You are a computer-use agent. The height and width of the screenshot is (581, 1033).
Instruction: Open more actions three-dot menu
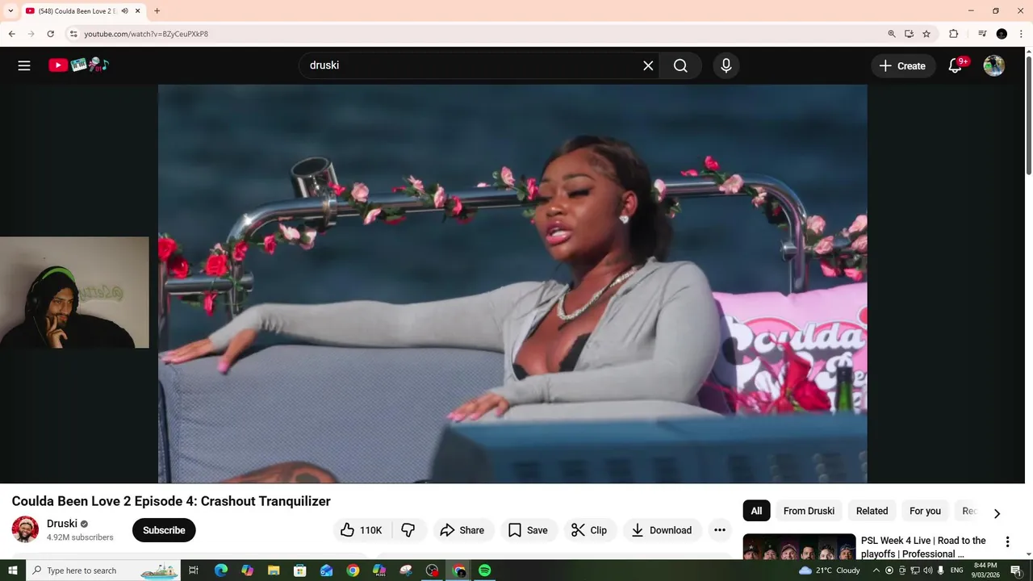click(x=719, y=530)
